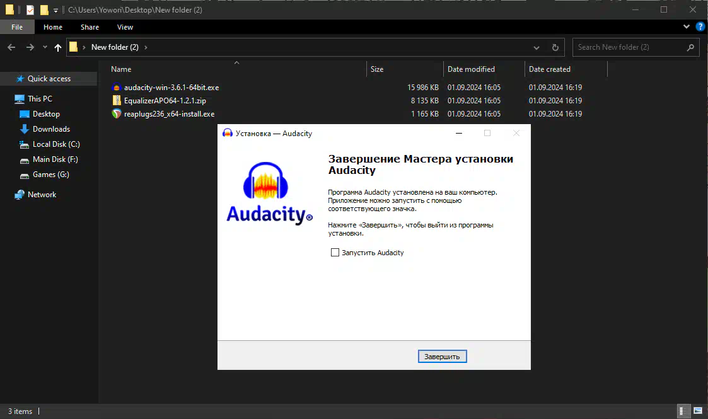Open Local Disk (C:) in sidebar

coord(56,144)
